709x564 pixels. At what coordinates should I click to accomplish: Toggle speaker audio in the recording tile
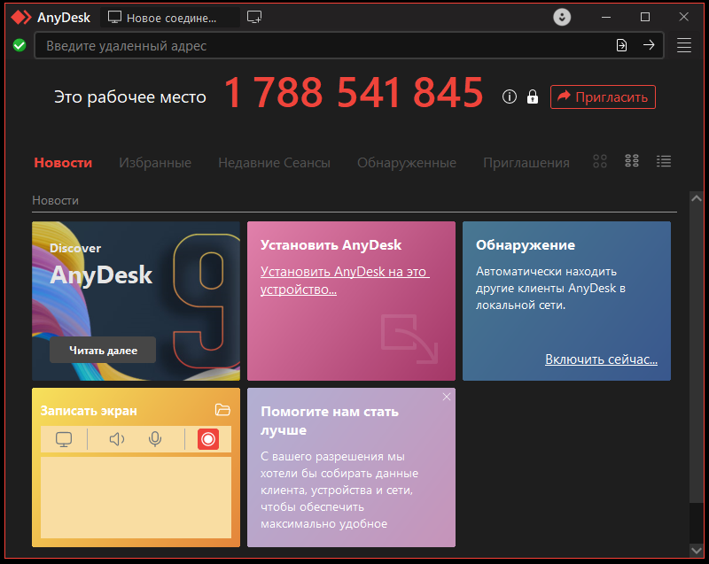click(x=115, y=438)
